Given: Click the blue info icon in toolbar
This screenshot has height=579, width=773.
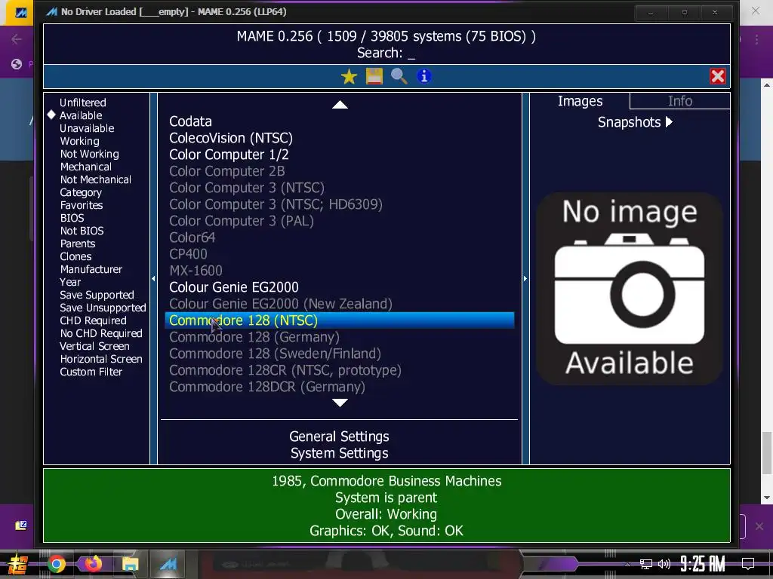Looking at the screenshot, I should [x=424, y=76].
